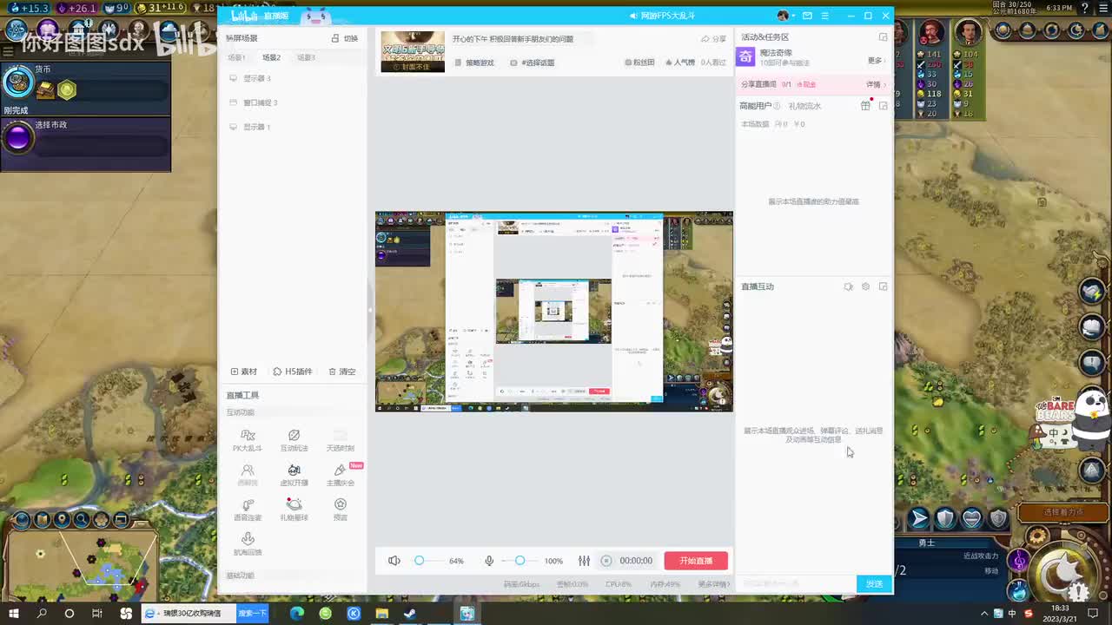Click 素材 to add a source

tap(244, 372)
